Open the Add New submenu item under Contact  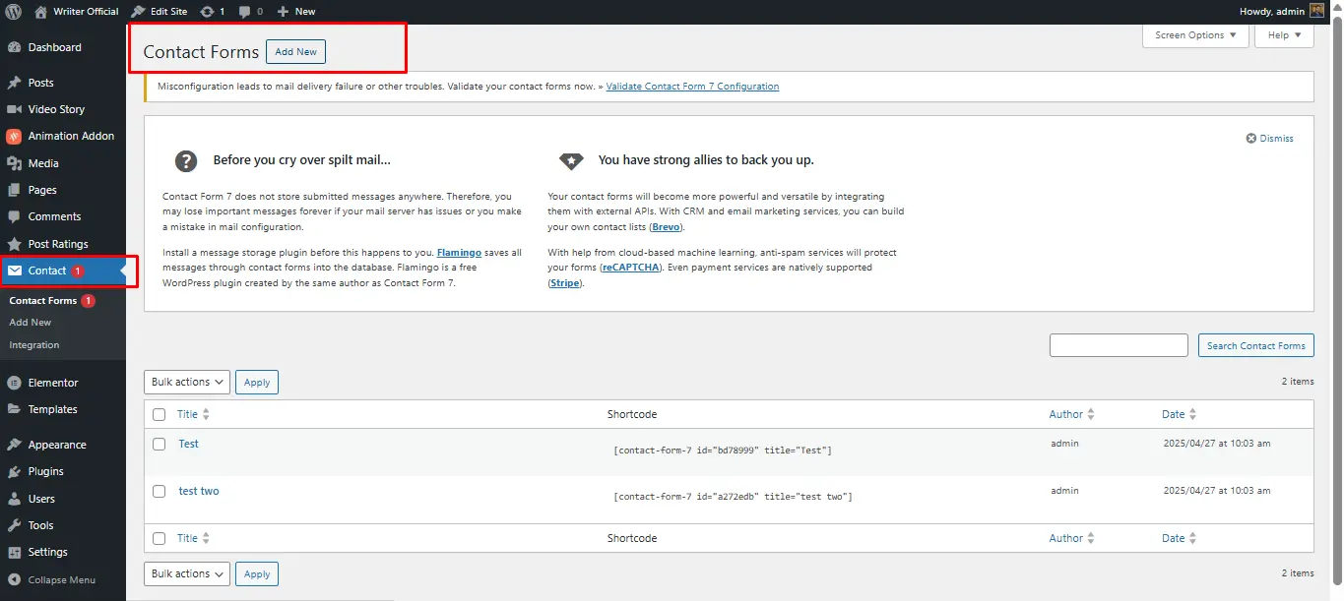(x=31, y=323)
